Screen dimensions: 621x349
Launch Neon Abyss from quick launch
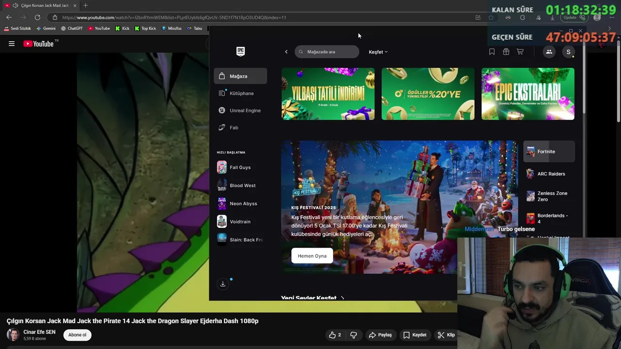240,204
